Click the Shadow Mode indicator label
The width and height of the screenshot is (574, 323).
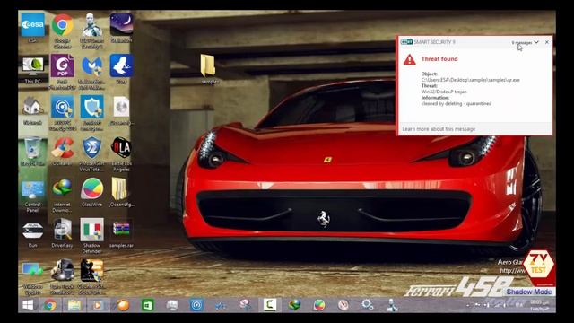(x=529, y=292)
